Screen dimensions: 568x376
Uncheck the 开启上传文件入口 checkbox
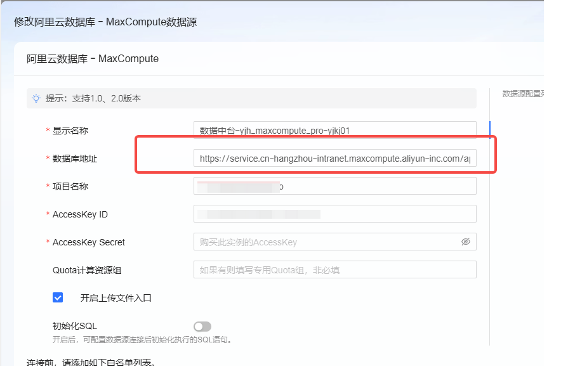[x=58, y=297]
